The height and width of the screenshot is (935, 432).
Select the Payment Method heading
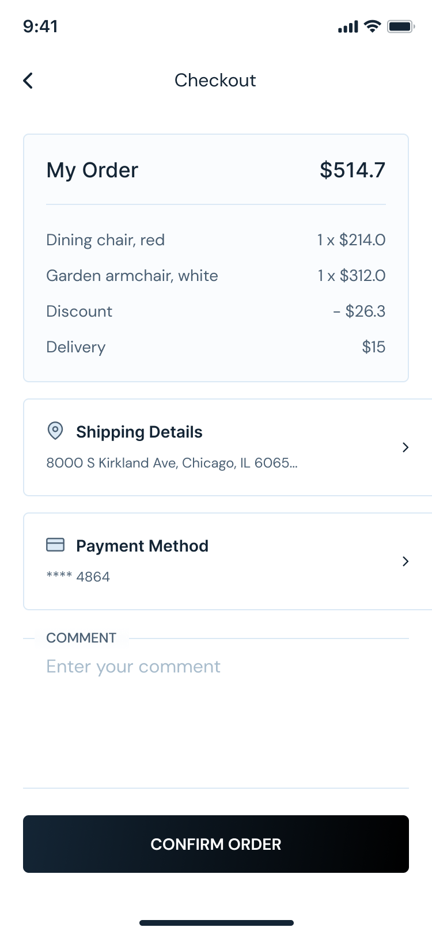click(x=142, y=546)
